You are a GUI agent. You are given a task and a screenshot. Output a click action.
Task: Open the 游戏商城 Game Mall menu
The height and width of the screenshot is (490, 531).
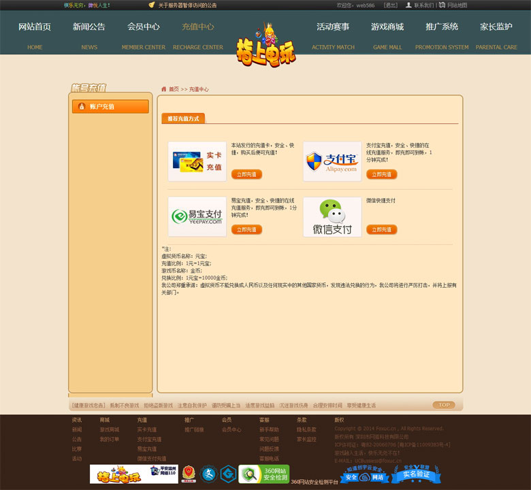click(387, 27)
